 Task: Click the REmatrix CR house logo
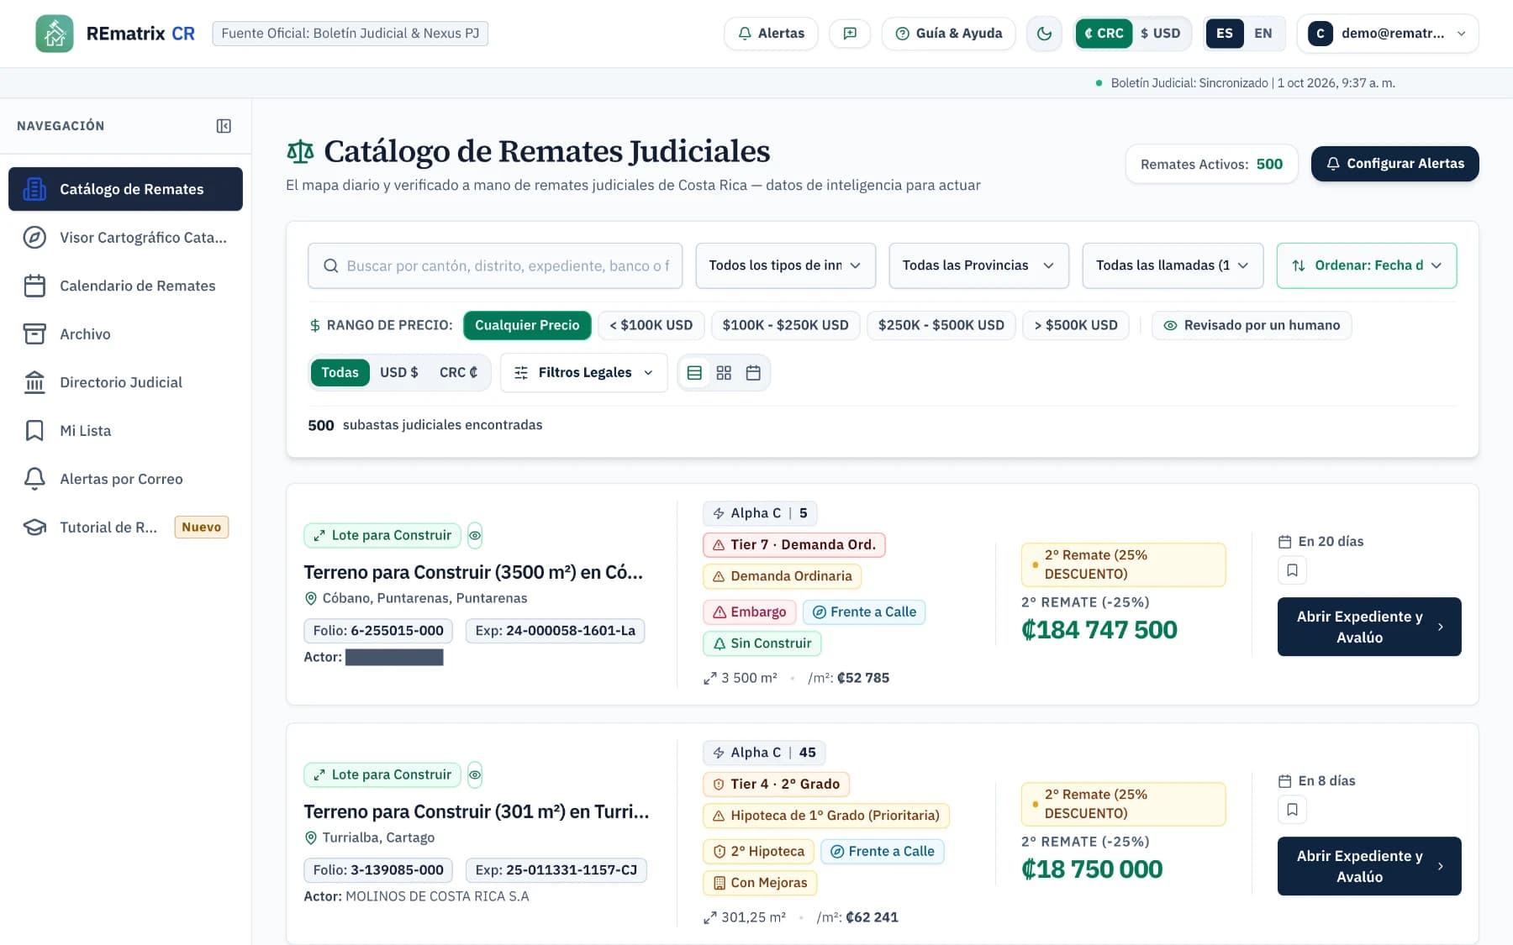(55, 34)
